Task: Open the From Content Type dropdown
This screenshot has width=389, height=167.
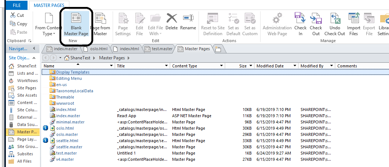Action: (x=48, y=24)
